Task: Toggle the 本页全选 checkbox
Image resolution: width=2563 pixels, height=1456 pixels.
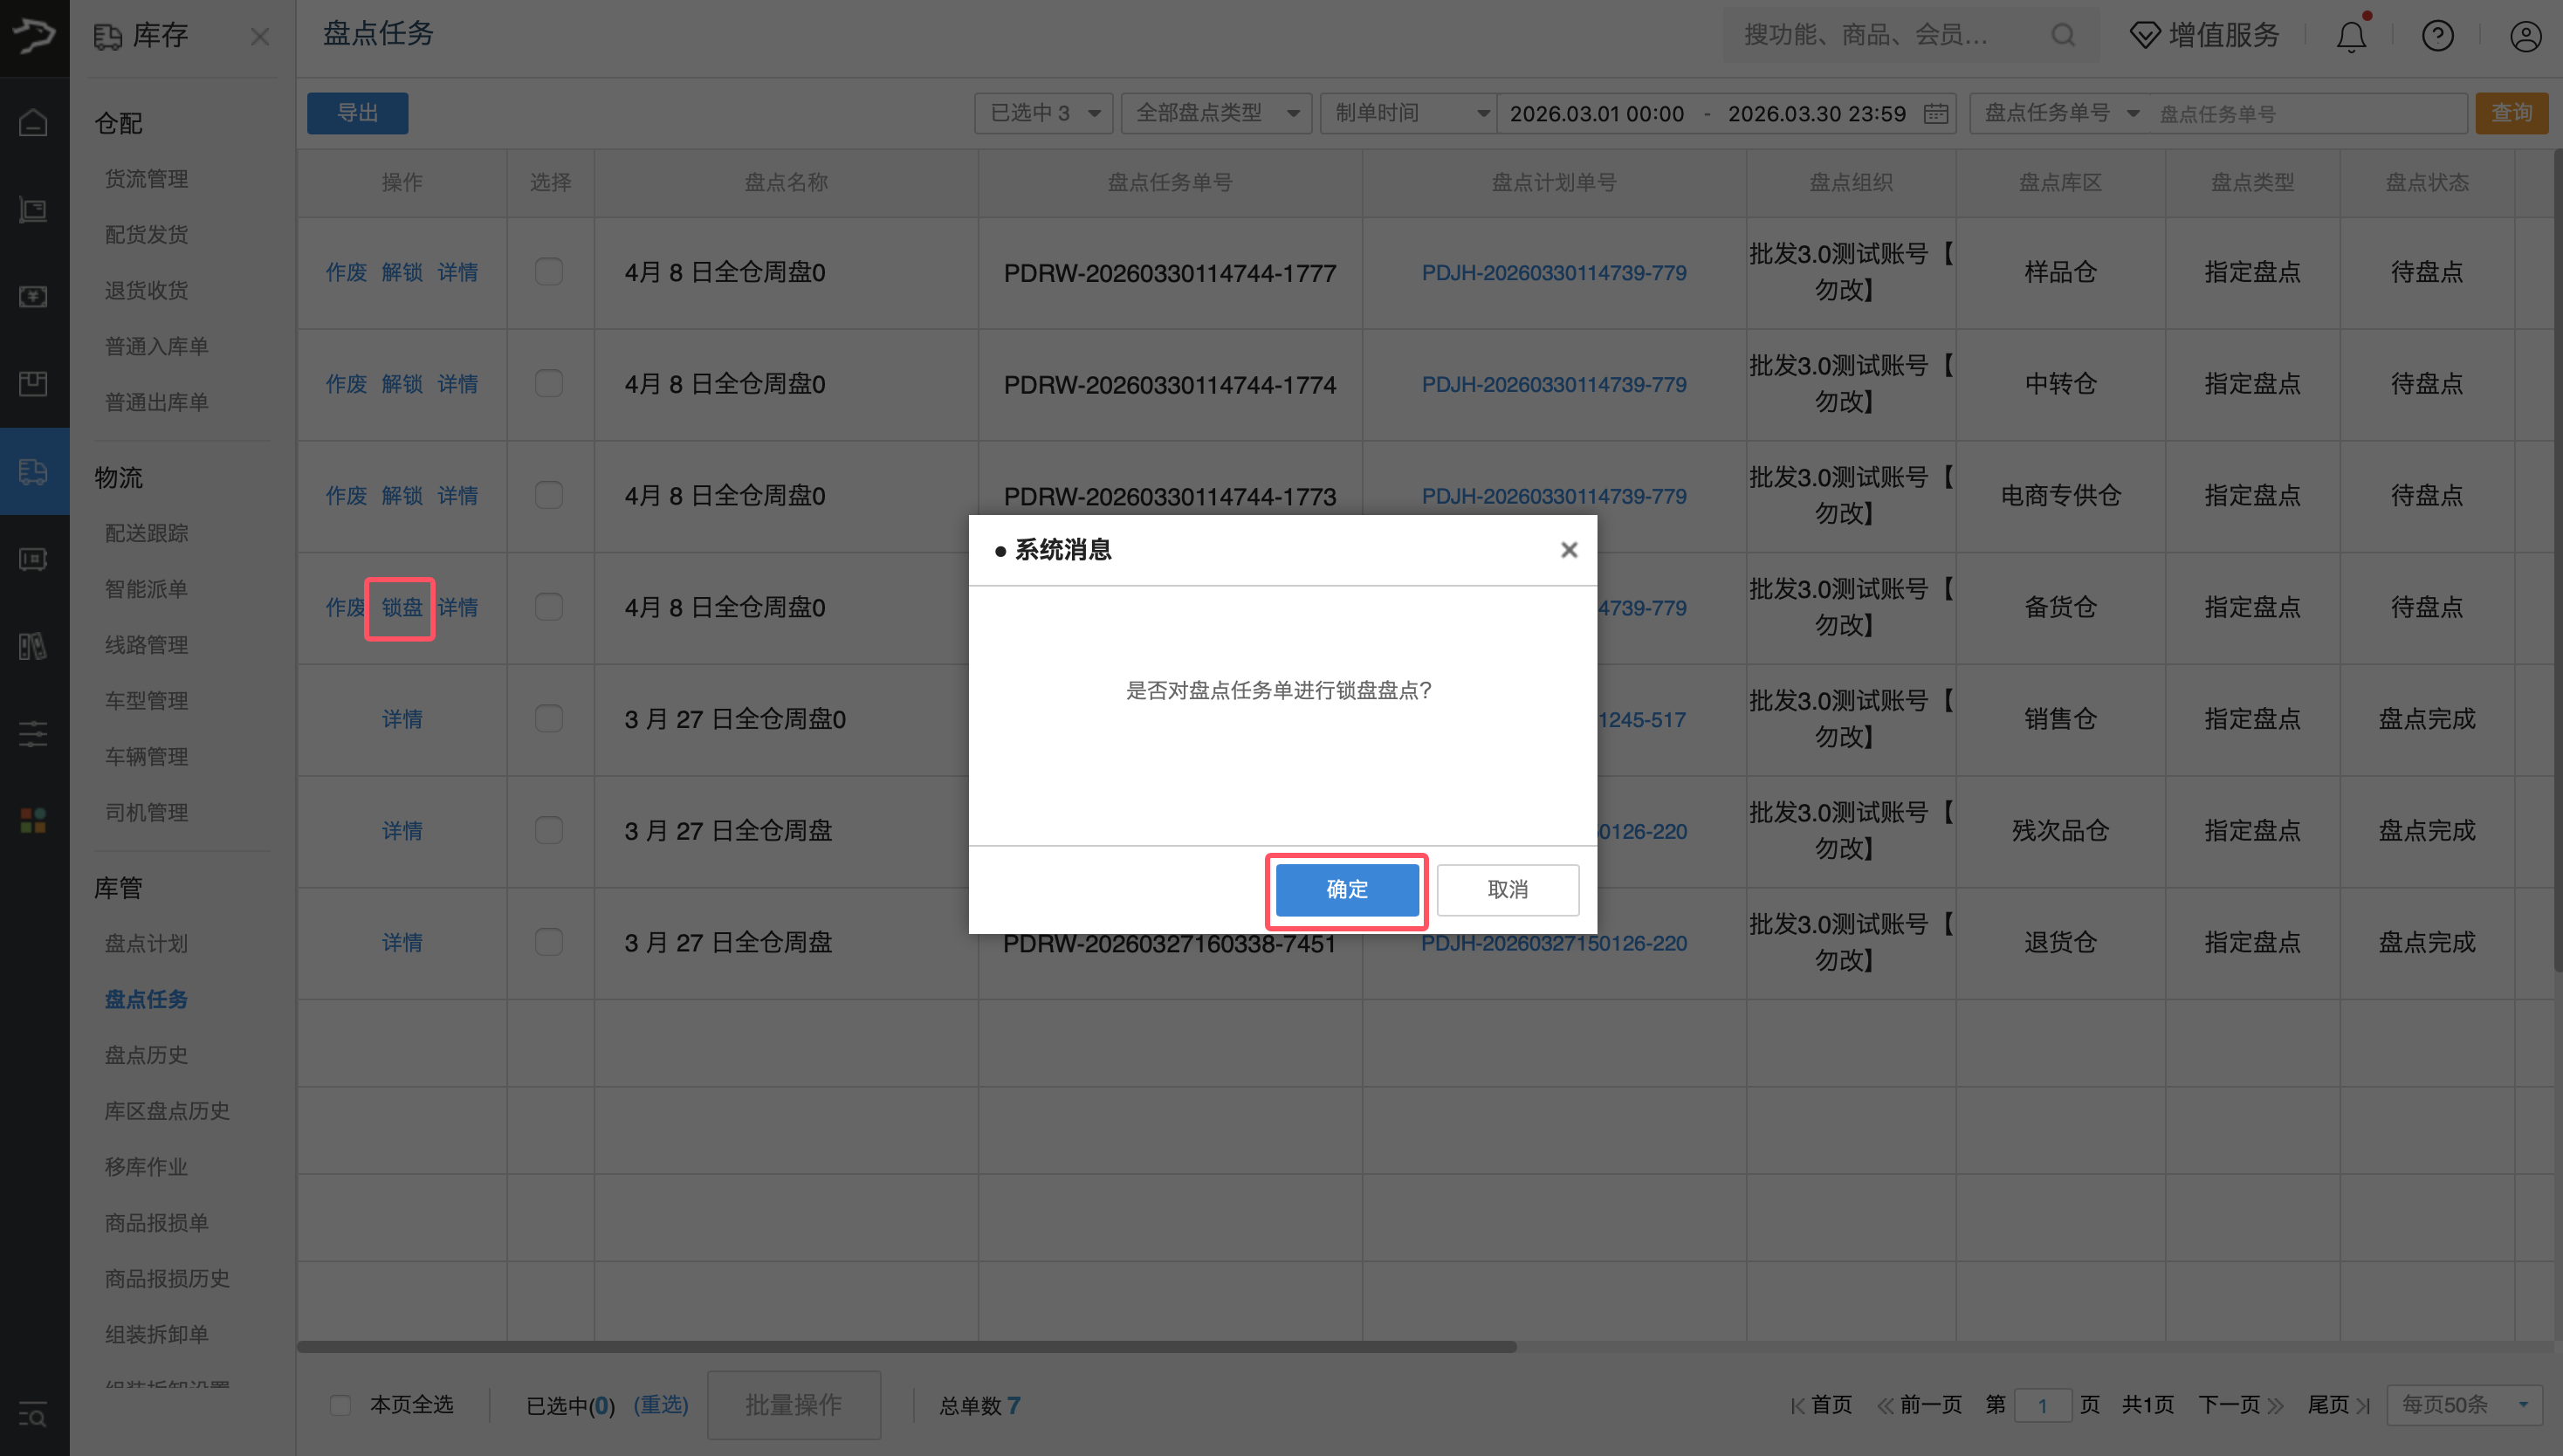Action: point(341,1405)
